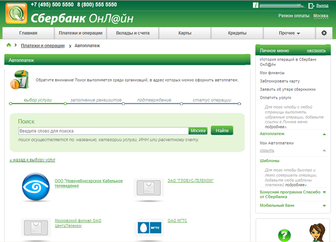The width and height of the screenshot is (336, 242).
Task: Click the Autopayment calendar coins icon
Action: point(19,80)
